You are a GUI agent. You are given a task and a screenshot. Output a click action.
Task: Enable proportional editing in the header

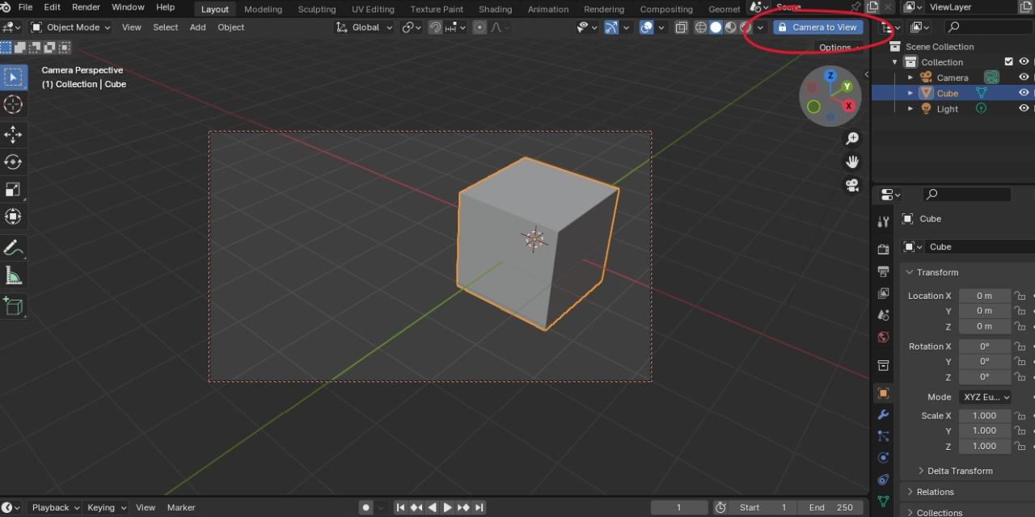(x=479, y=27)
